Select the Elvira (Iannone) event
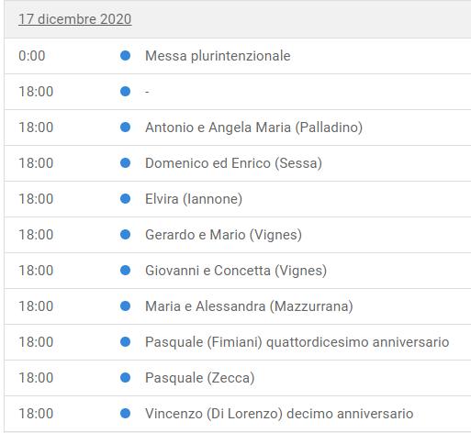The height and width of the screenshot is (433, 471). click(x=194, y=199)
